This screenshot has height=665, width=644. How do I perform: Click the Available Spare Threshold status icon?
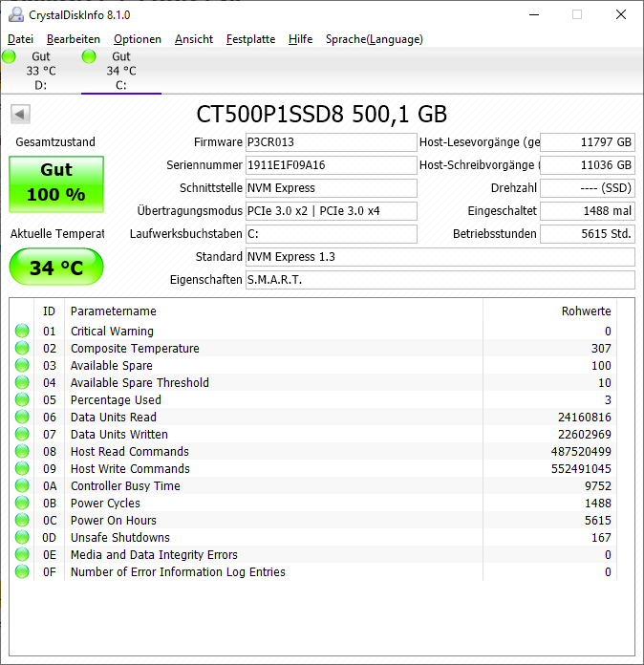pyautogui.click(x=22, y=382)
